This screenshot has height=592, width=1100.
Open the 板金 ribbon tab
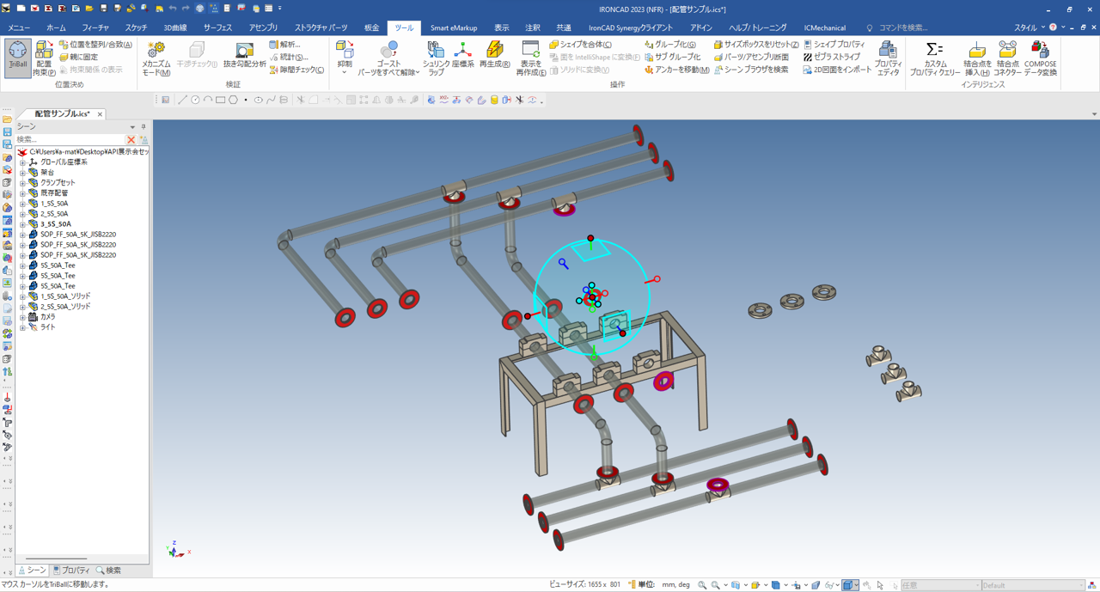(x=371, y=27)
